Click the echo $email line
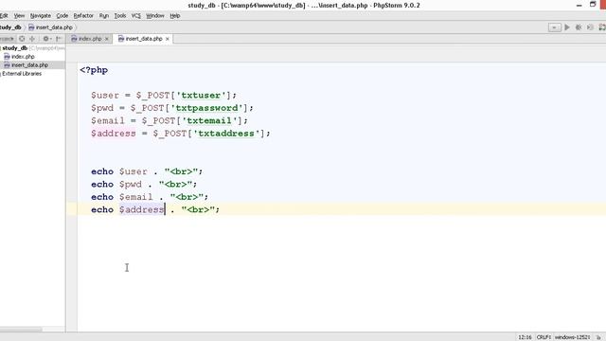This screenshot has height=341, width=606. click(150, 197)
